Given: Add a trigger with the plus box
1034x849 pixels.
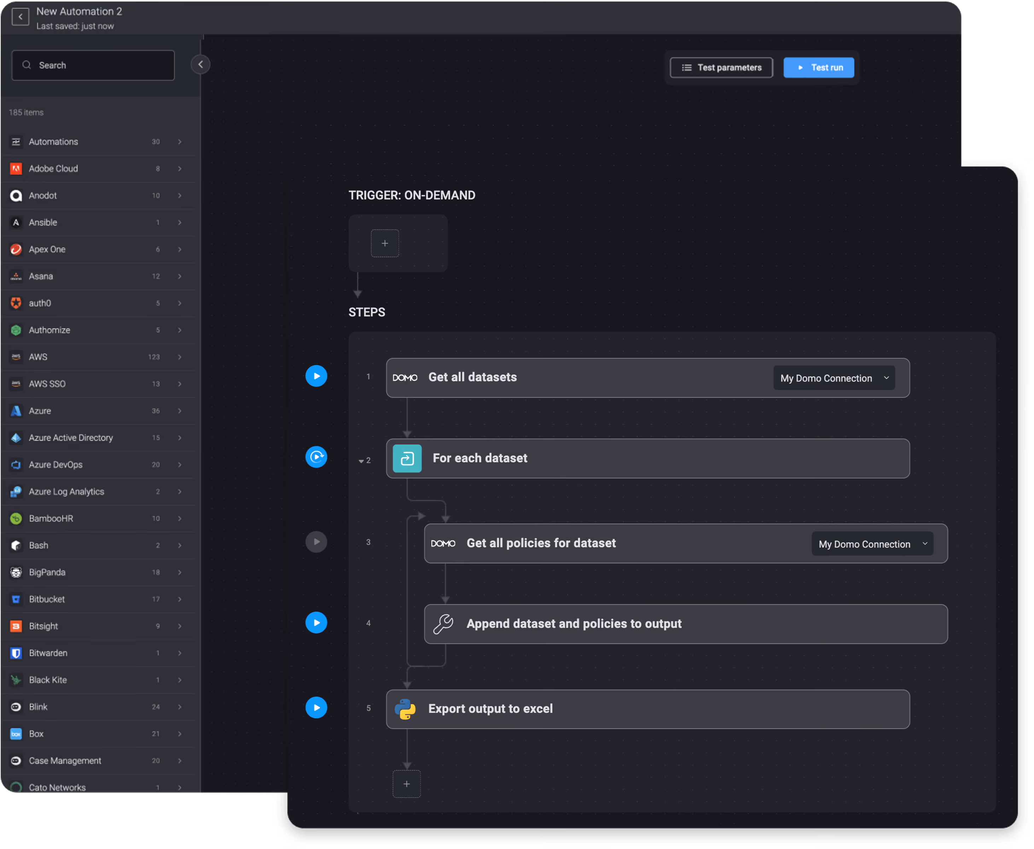Looking at the screenshot, I should [385, 243].
